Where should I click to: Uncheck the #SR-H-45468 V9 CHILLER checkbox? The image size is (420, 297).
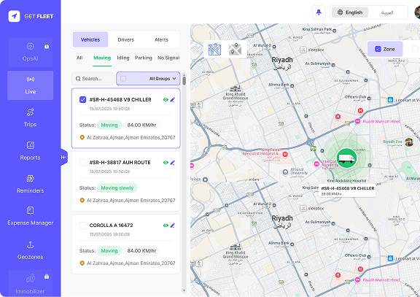[83, 100]
